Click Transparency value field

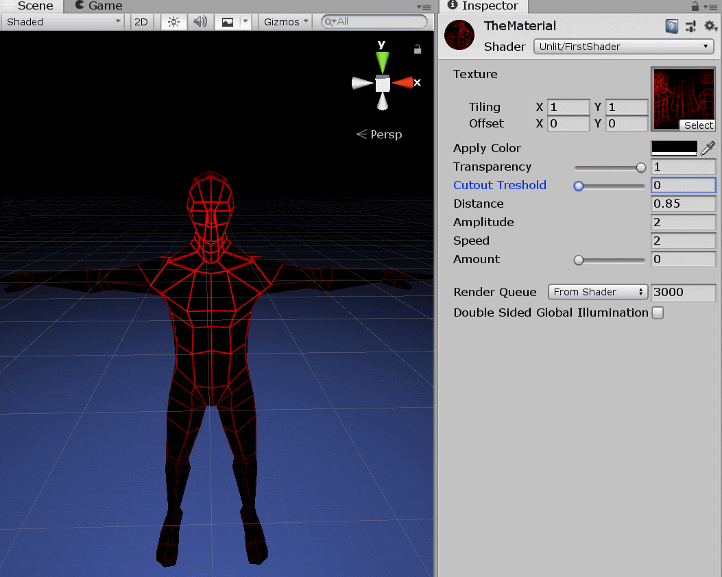[684, 167]
